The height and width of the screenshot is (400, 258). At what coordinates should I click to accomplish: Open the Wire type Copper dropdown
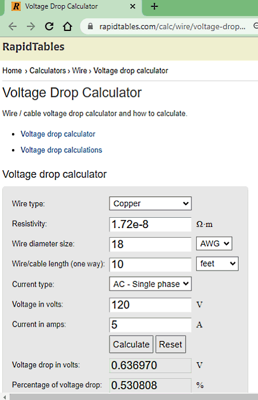150,203
